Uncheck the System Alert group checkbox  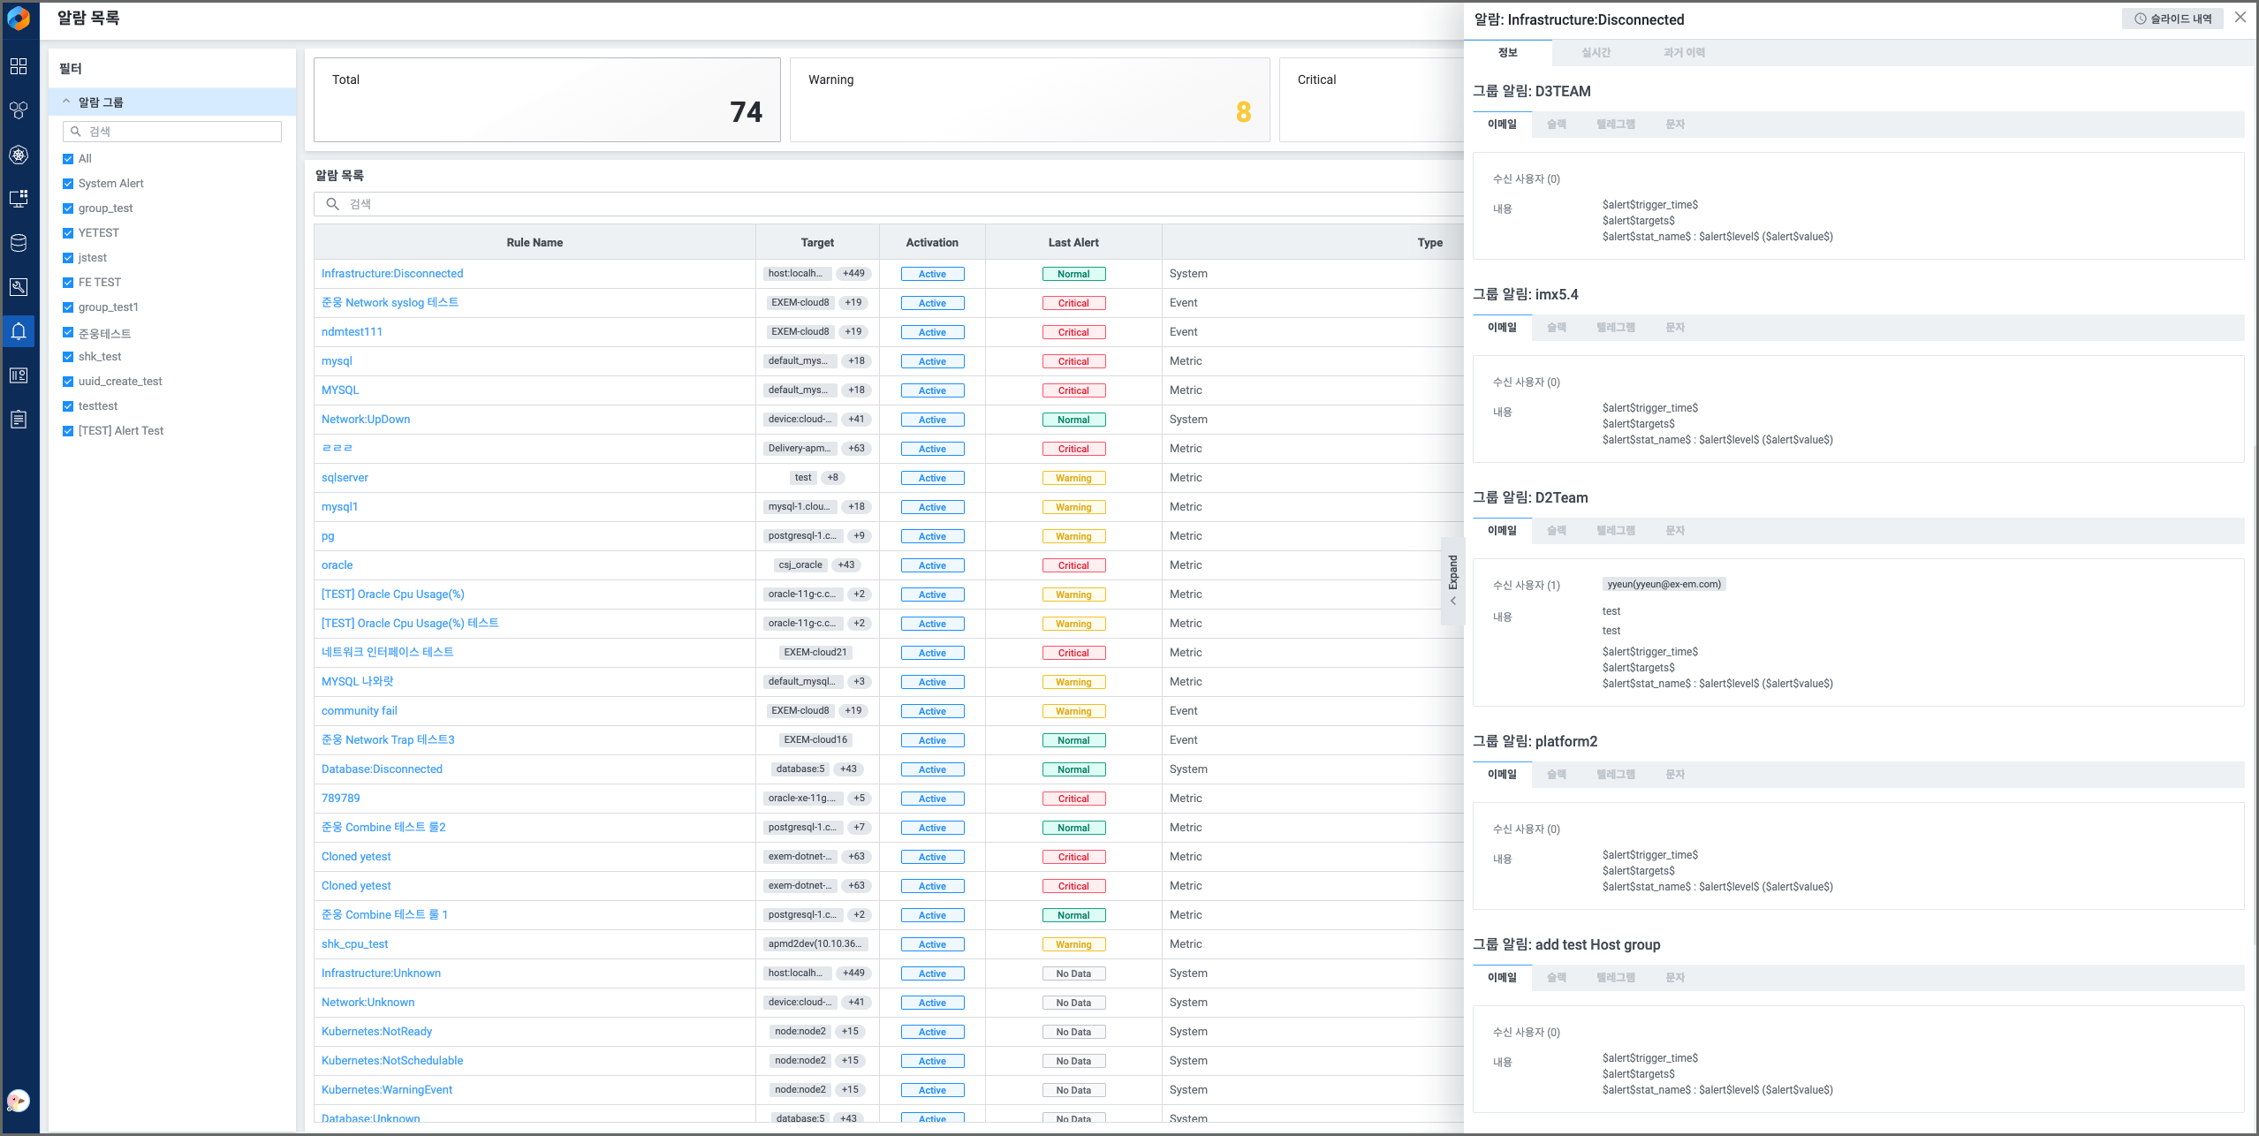pyautogui.click(x=68, y=184)
